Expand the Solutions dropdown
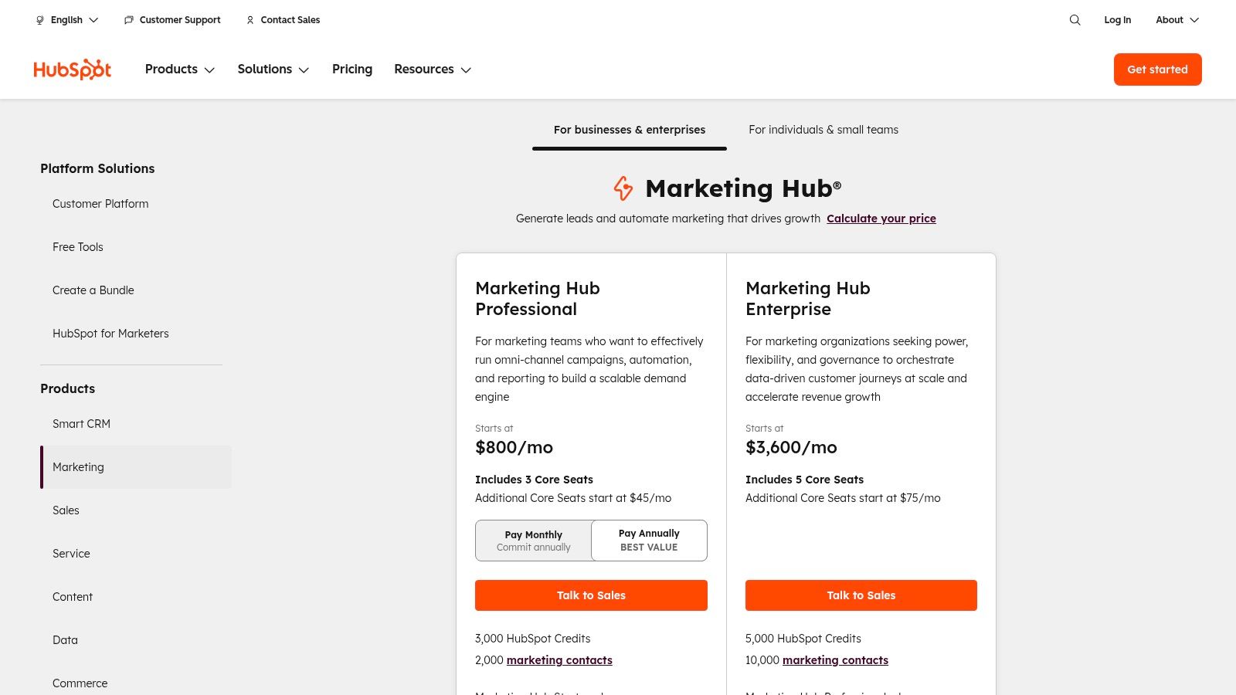This screenshot has height=695, width=1236. tap(273, 69)
